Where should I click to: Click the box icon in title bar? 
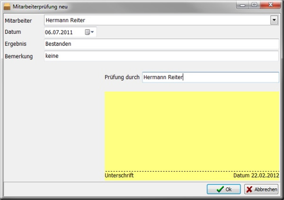point(7,7)
